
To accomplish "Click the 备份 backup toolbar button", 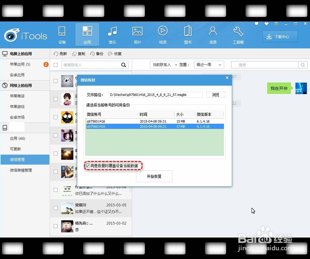I will (x=97, y=54).
